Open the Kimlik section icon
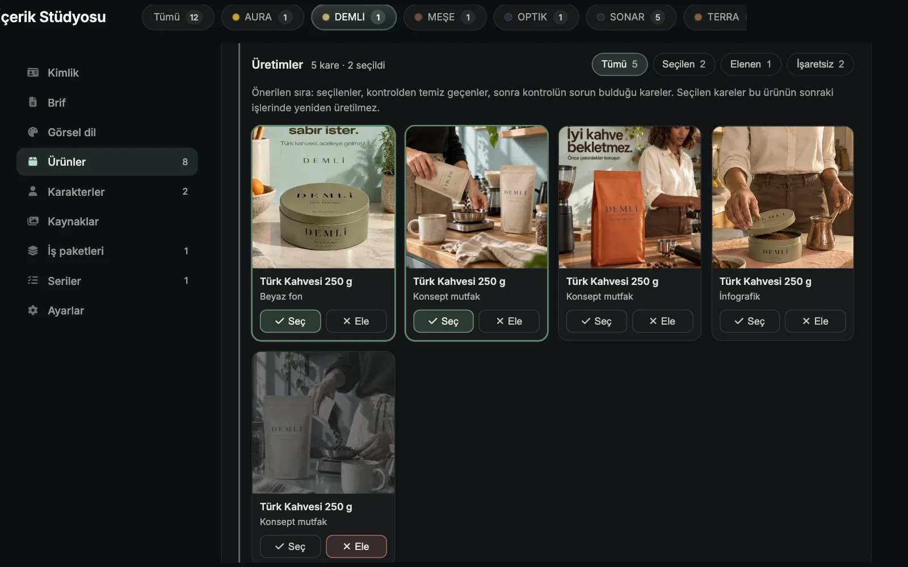This screenshot has height=567, width=908. (x=33, y=73)
